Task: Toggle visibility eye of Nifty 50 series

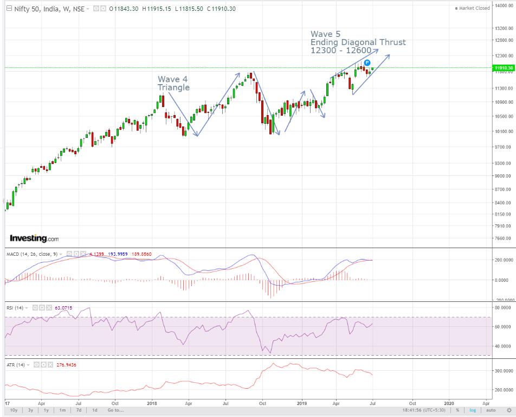Action: pyautogui.click(x=96, y=9)
